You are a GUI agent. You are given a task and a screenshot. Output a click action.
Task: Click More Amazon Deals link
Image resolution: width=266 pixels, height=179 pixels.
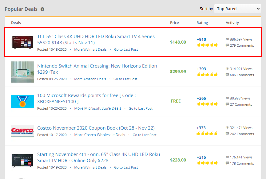coord(90,79)
